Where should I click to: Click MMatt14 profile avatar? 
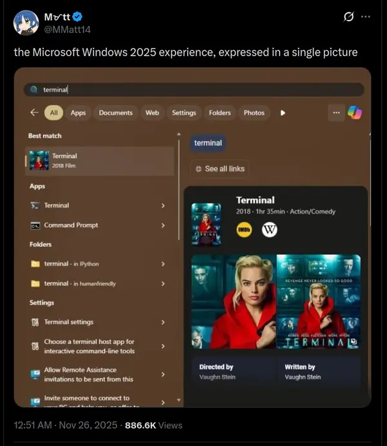pos(26,23)
